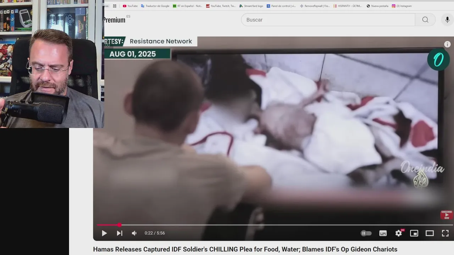The height and width of the screenshot is (255, 454).
Task: Open the YouTube bookmark
Action: point(130,6)
